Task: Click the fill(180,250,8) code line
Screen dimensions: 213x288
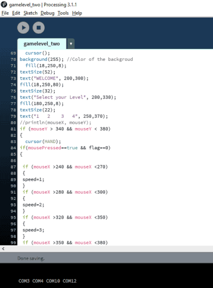Action: tap(42, 103)
